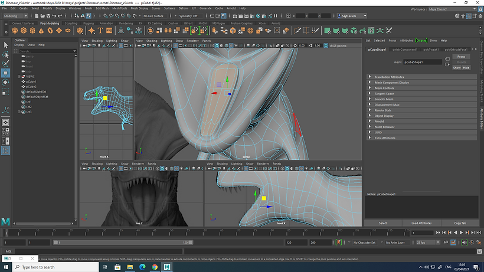Select the pCubeShape1 attribute tab
This screenshot has width=484, height=272.
click(x=377, y=50)
